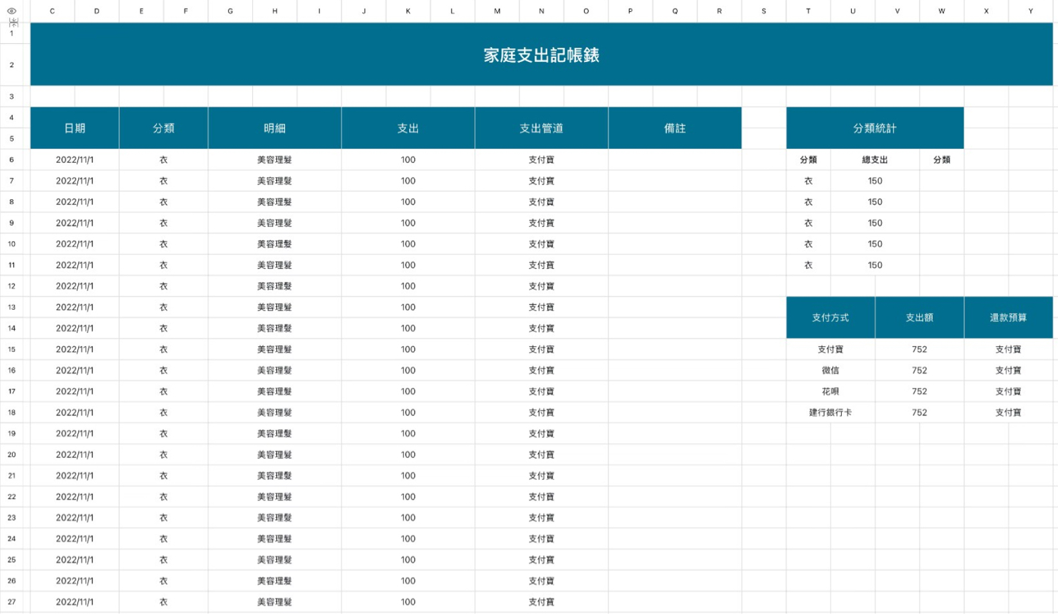Select column C header
The width and height of the screenshot is (1058, 614).
[x=52, y=11]
